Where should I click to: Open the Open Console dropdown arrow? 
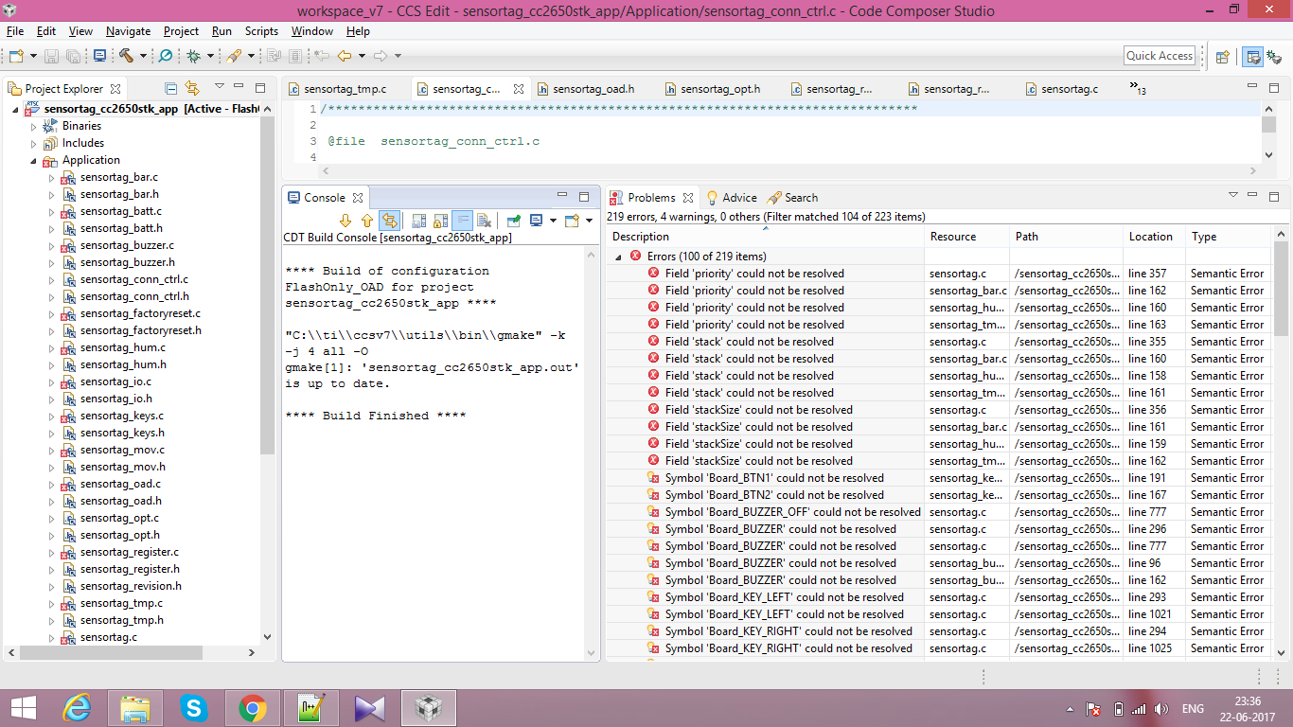coord(589,221)
